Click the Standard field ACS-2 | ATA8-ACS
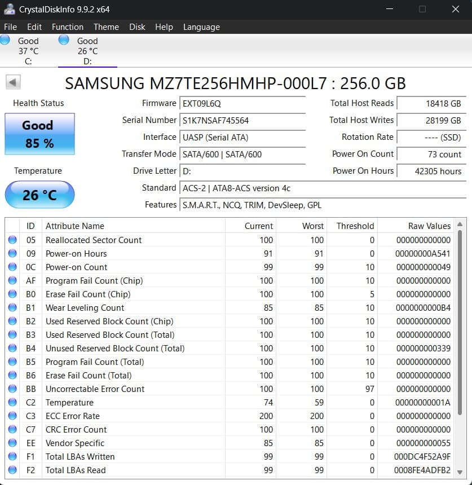 pos(323,188)
